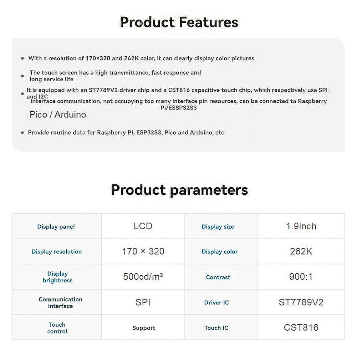This screenshot has width=357, height=357.
Task: Select the Display size label cell
Action: (x=218, y=227)
